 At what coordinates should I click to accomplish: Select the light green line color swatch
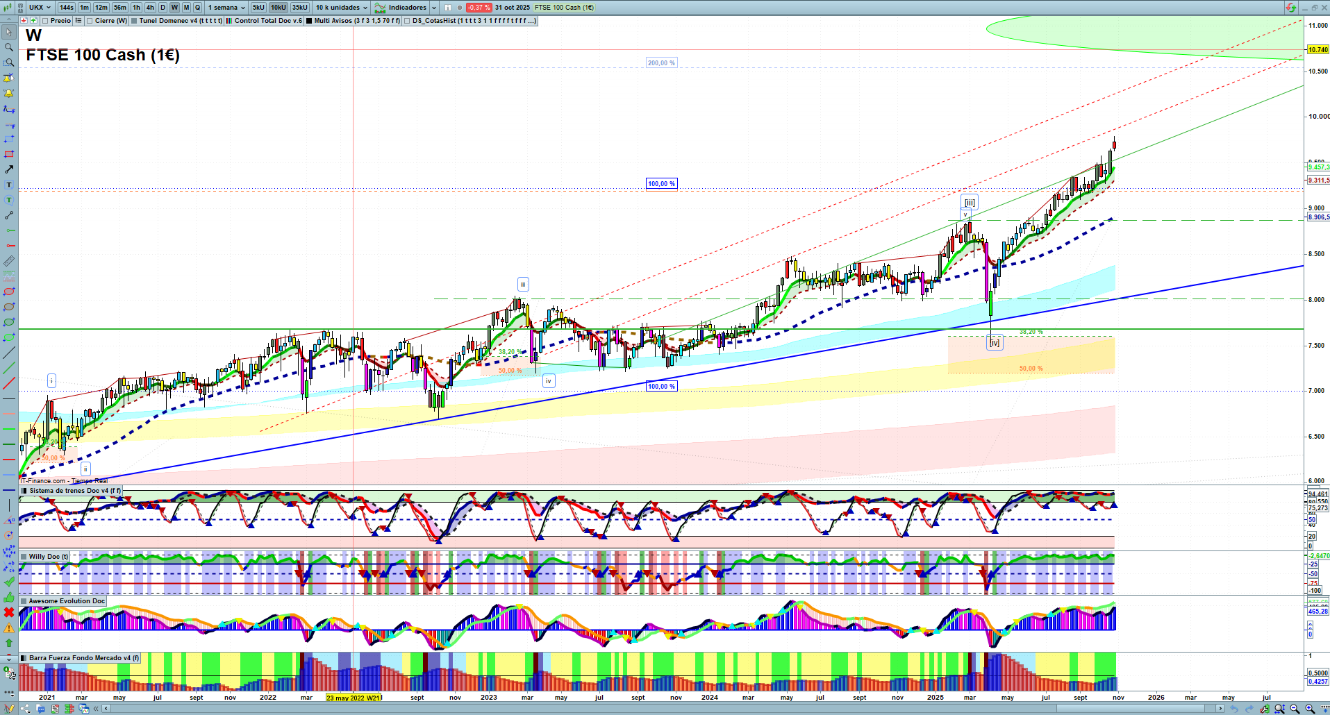point(9,429)
